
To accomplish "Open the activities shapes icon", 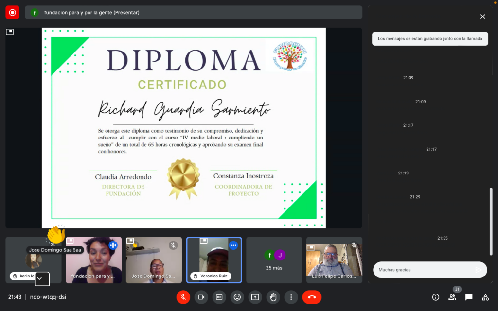I will coord(485,297).
